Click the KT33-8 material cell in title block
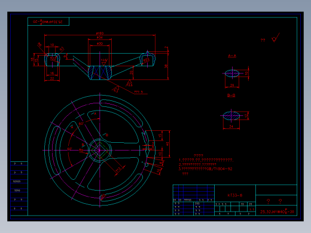The width and height of the screenshot is (311, 233). (235, 195)
